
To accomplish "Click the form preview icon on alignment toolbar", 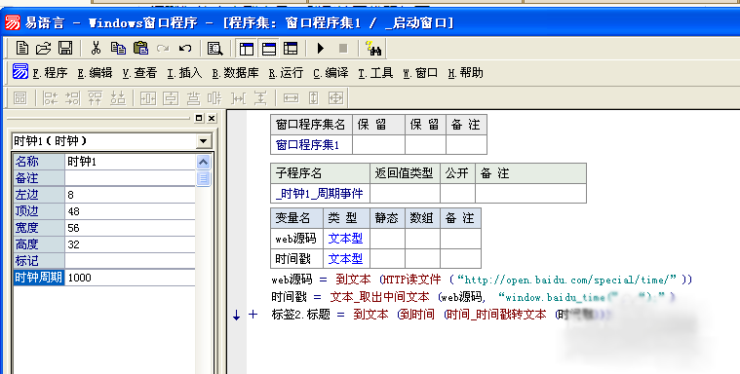I will [x=19, y=98].
